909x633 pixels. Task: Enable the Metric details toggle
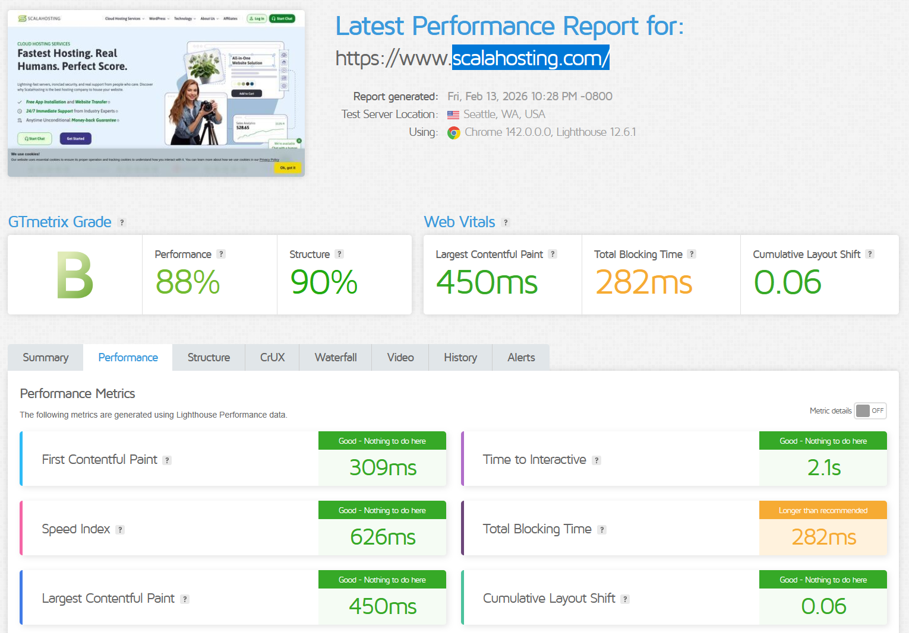click(x=870, y=411)
